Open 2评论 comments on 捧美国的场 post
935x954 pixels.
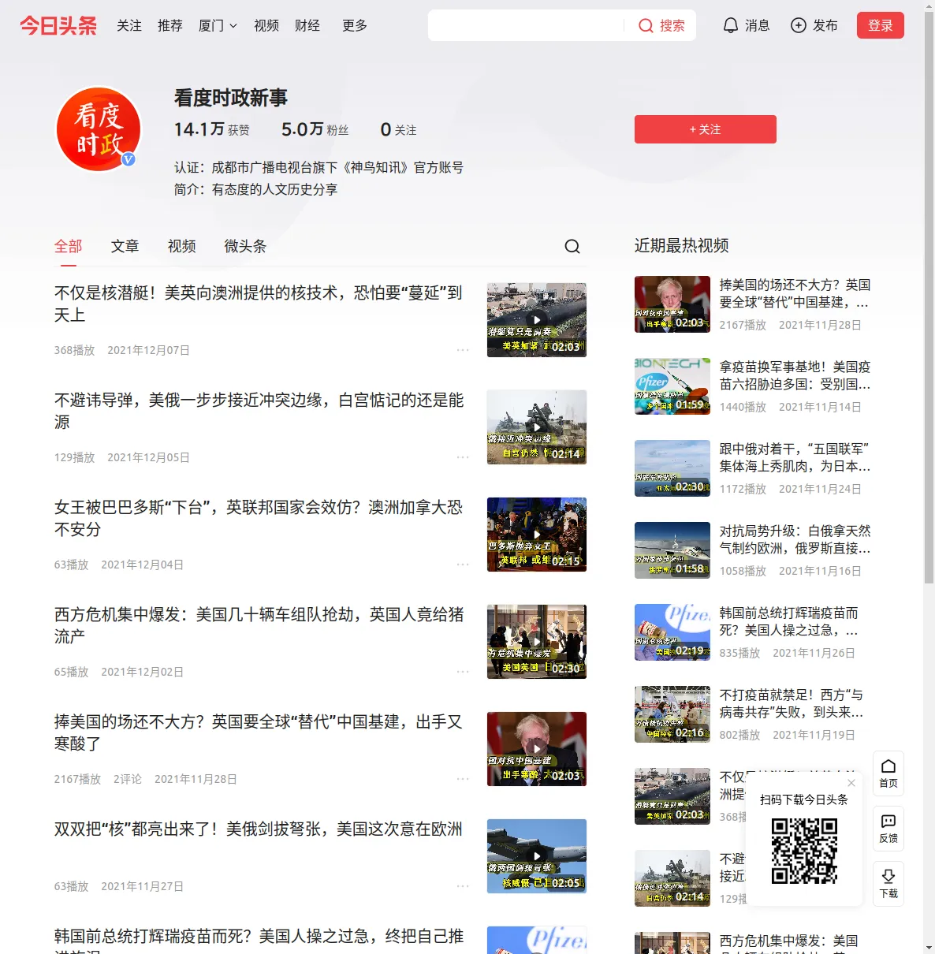click(128, 779)
